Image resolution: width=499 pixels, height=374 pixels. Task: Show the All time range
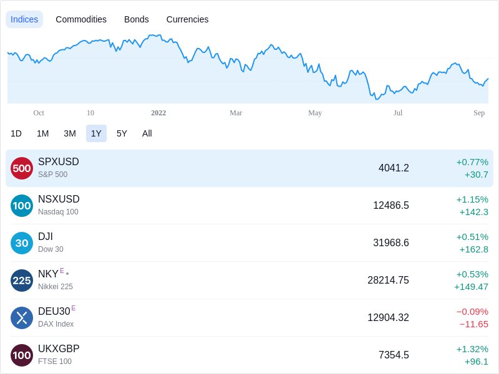coord(147,133)
